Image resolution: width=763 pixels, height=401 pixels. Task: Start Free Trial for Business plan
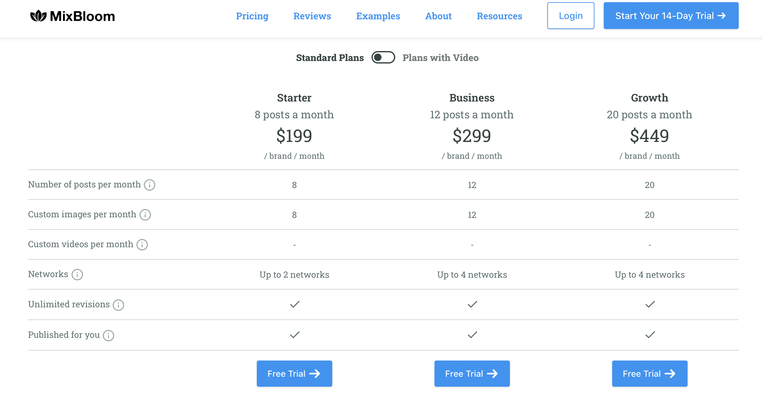[472, 374]
